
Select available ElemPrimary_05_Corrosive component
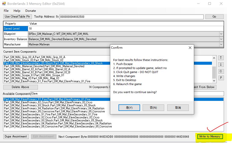pyautogui.click(x=54, y=111)
